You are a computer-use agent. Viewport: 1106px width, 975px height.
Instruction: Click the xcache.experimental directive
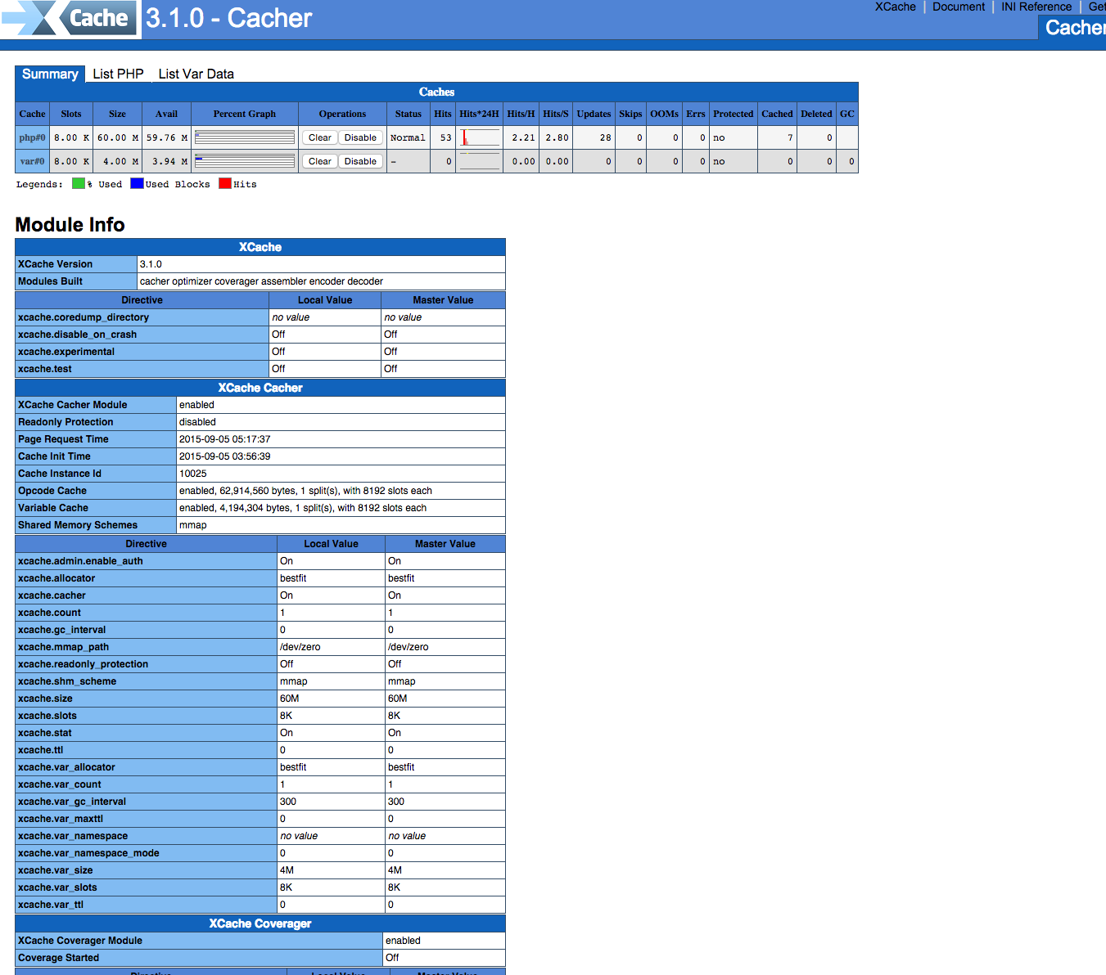(x=66, y=352)
